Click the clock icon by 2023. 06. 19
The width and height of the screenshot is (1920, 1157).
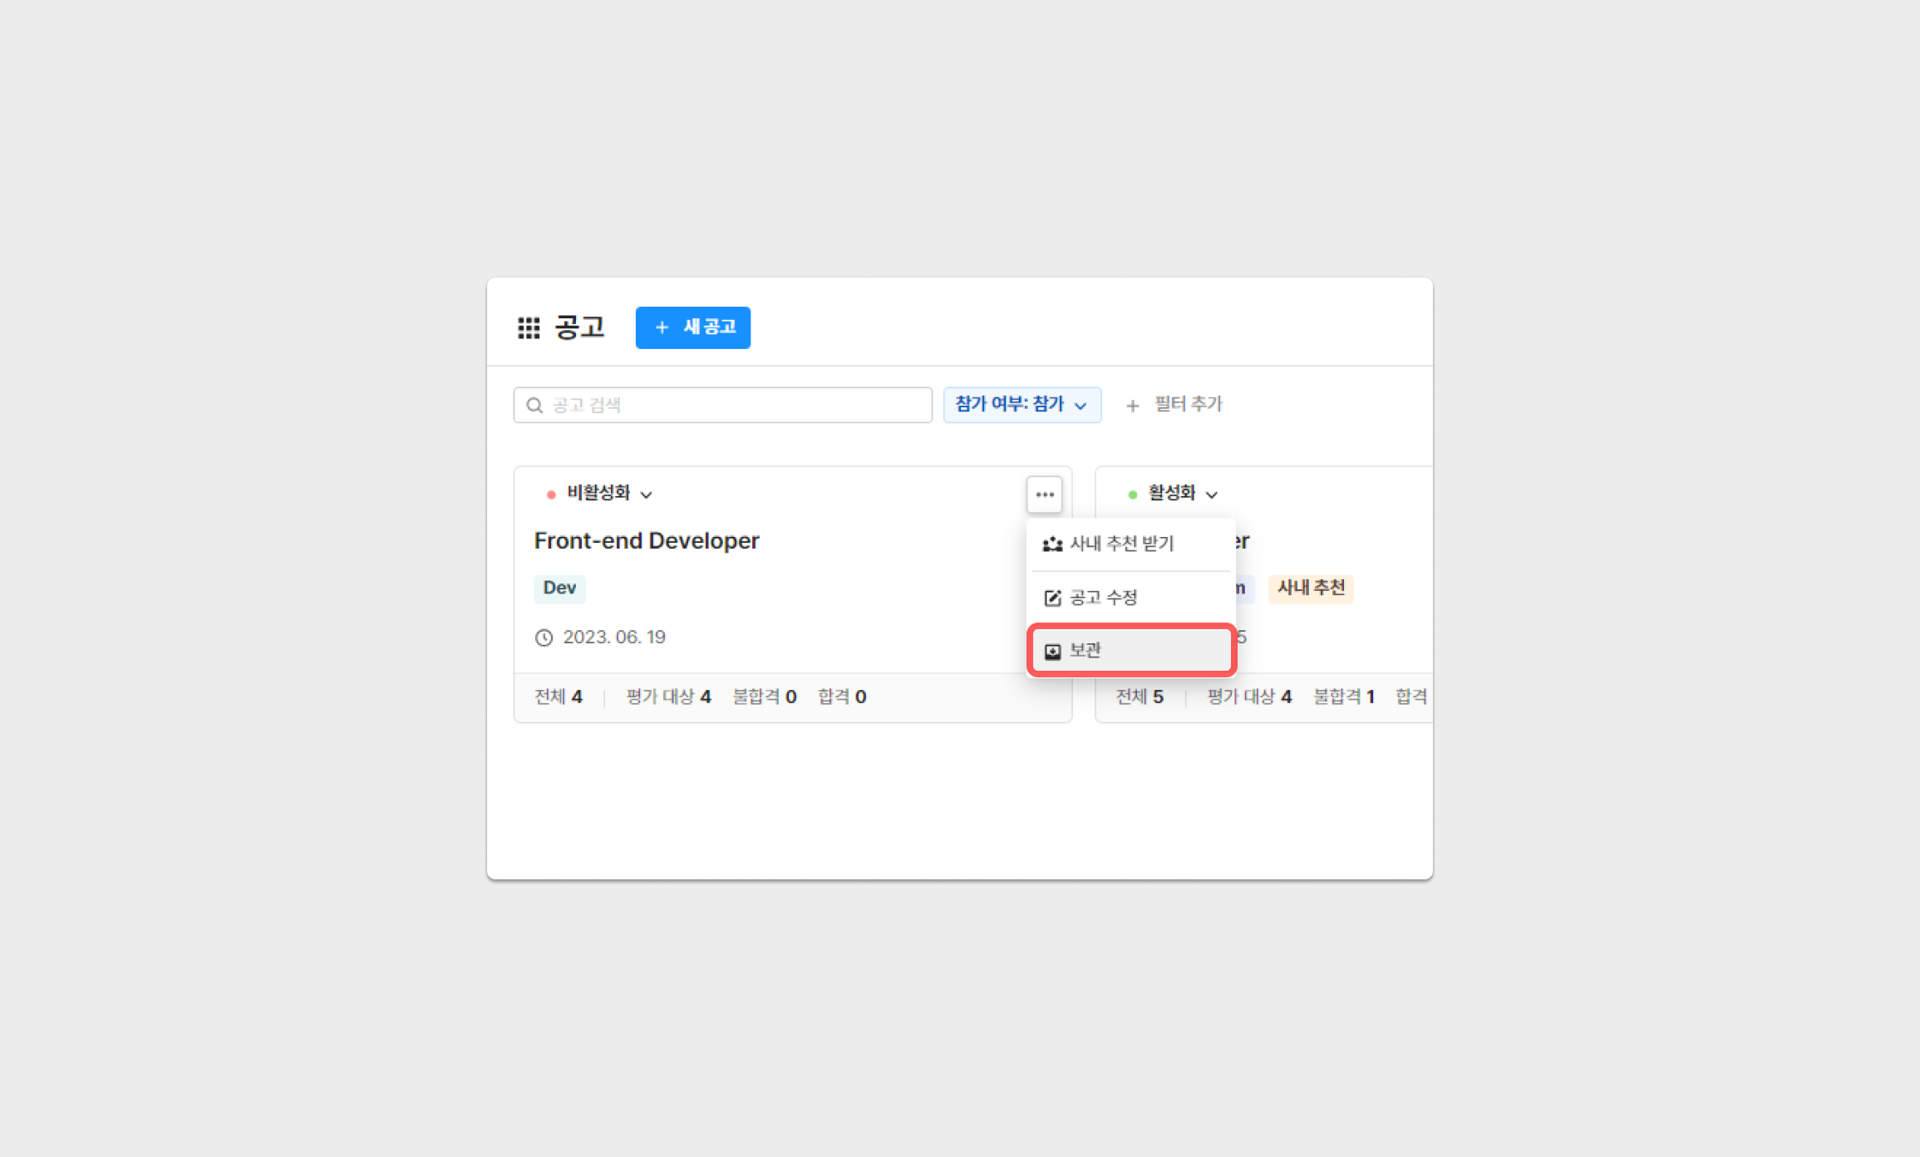pyautogui.click(x=544, y=638)
